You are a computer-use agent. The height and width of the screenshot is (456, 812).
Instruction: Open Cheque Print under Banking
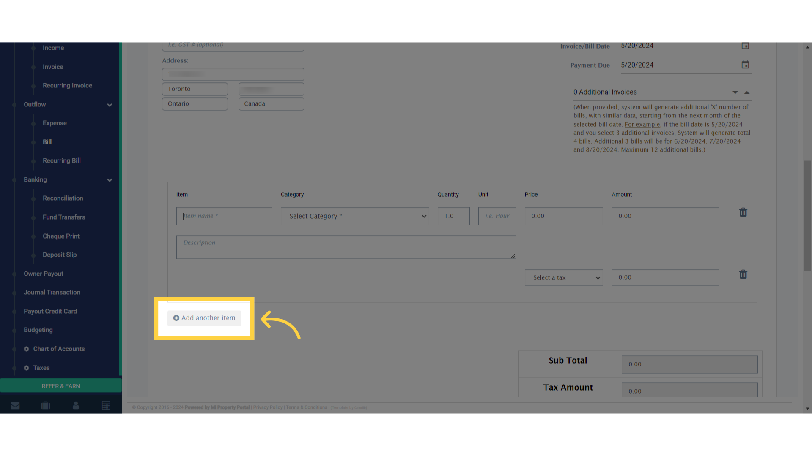coord(61,236)
